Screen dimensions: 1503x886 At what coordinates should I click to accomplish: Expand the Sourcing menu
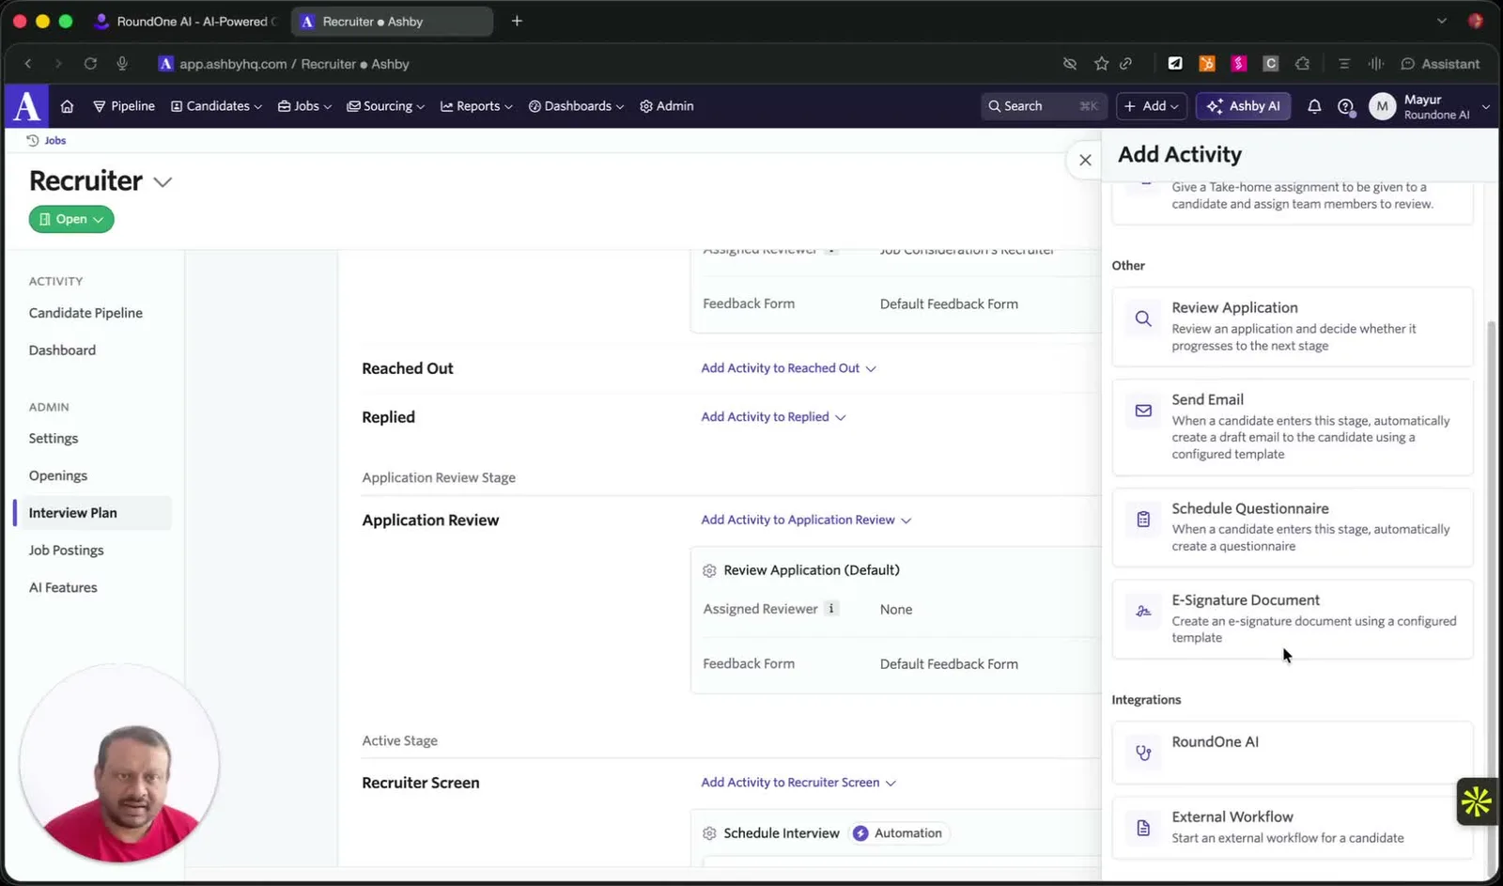pyautogui.click(x=385, y=106)
